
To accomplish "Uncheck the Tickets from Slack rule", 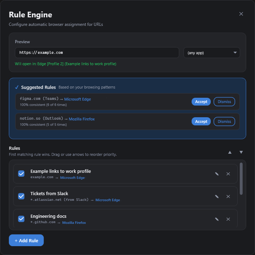I will (x=21, y=196).
